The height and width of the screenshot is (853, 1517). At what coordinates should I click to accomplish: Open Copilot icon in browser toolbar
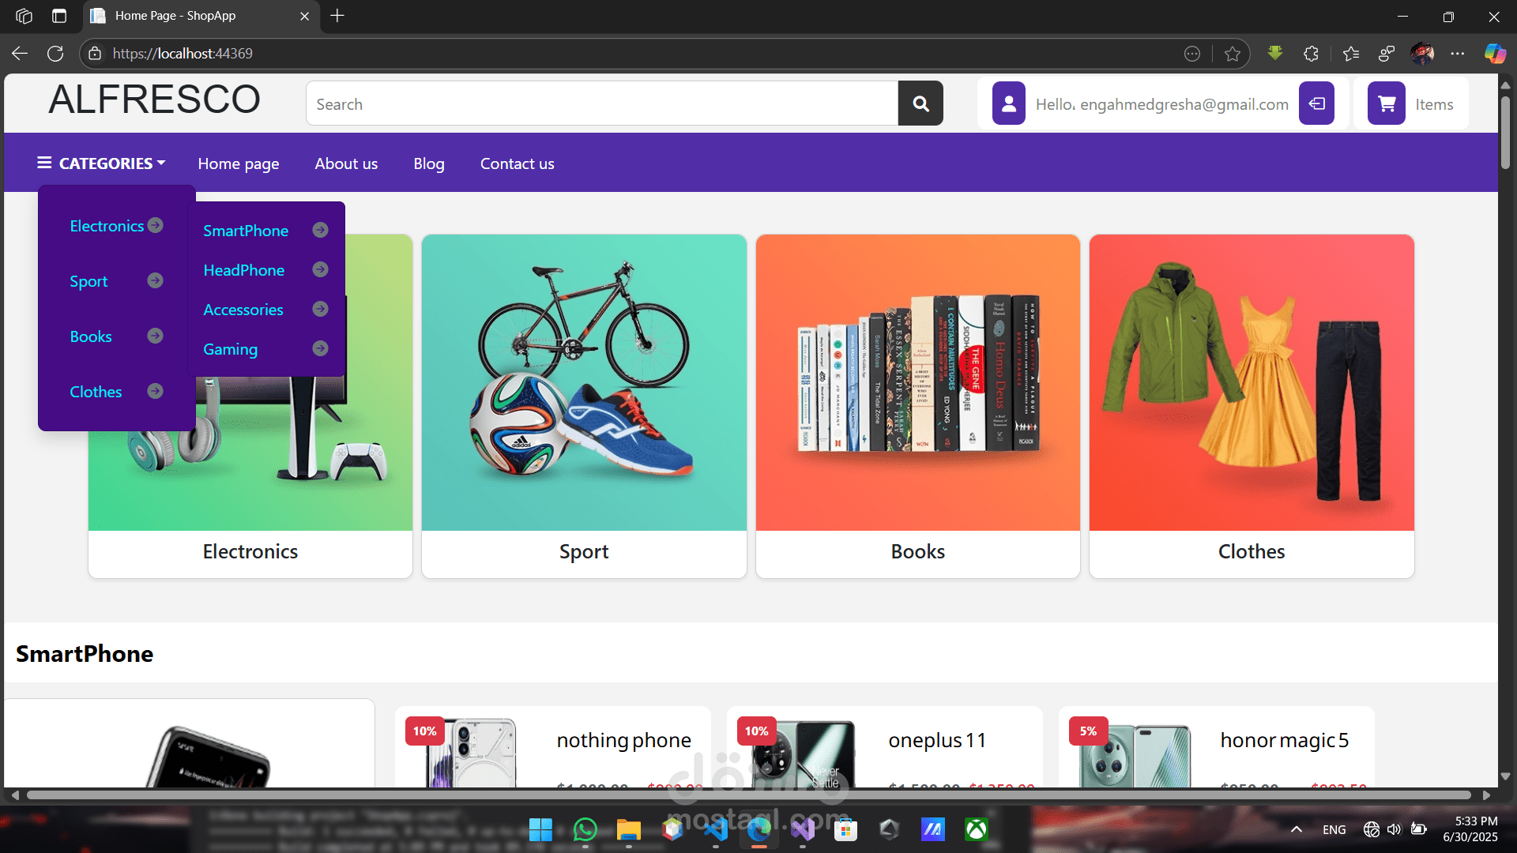(1495, 54)
